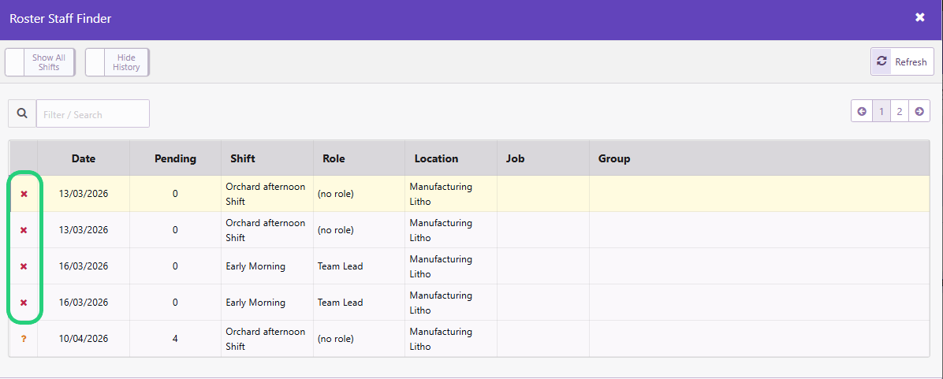
Task: Click the Refresh button
Action: [902, 62]
